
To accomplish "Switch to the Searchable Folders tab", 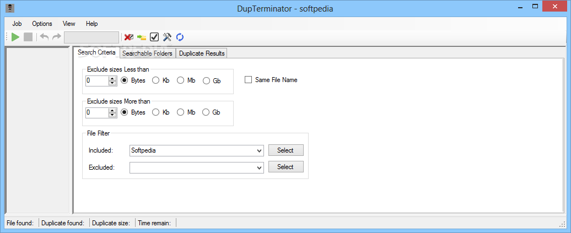I will point(147,53).
